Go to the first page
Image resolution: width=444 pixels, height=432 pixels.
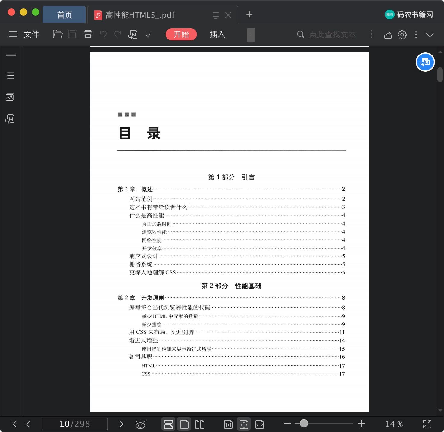[x=14, y=424]
